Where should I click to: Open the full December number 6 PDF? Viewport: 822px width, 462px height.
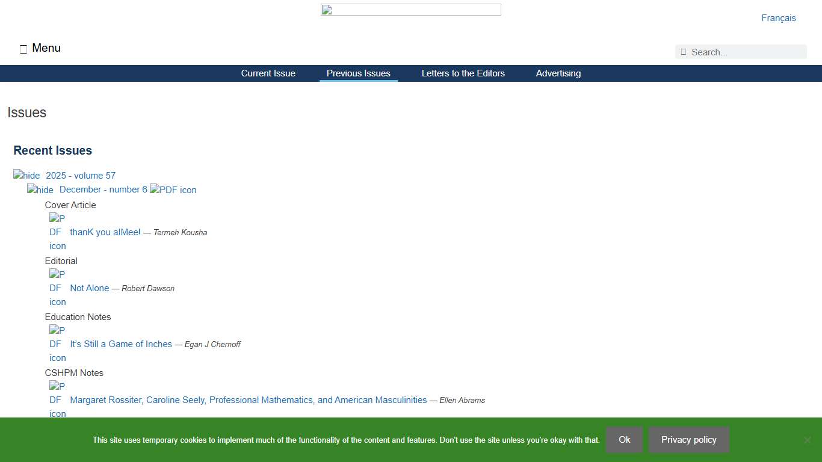pos(173,189)
